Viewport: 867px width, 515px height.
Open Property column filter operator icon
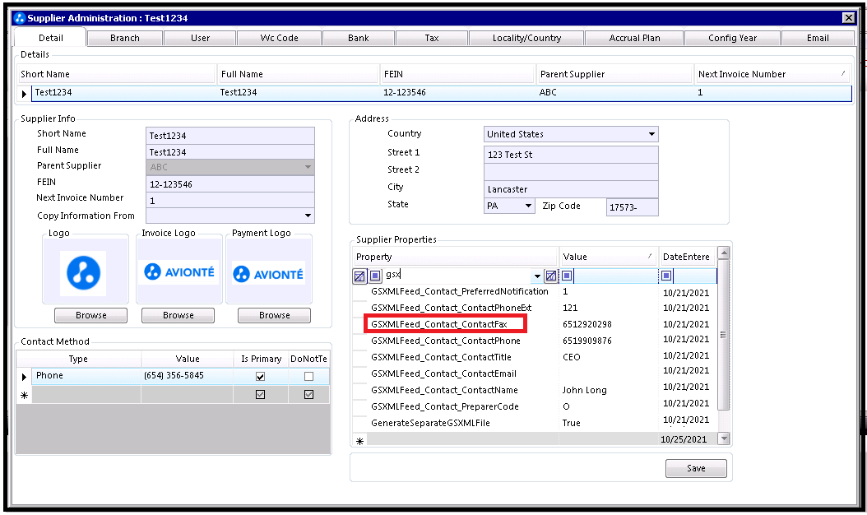pyautogui.click(x=375, y=276)
